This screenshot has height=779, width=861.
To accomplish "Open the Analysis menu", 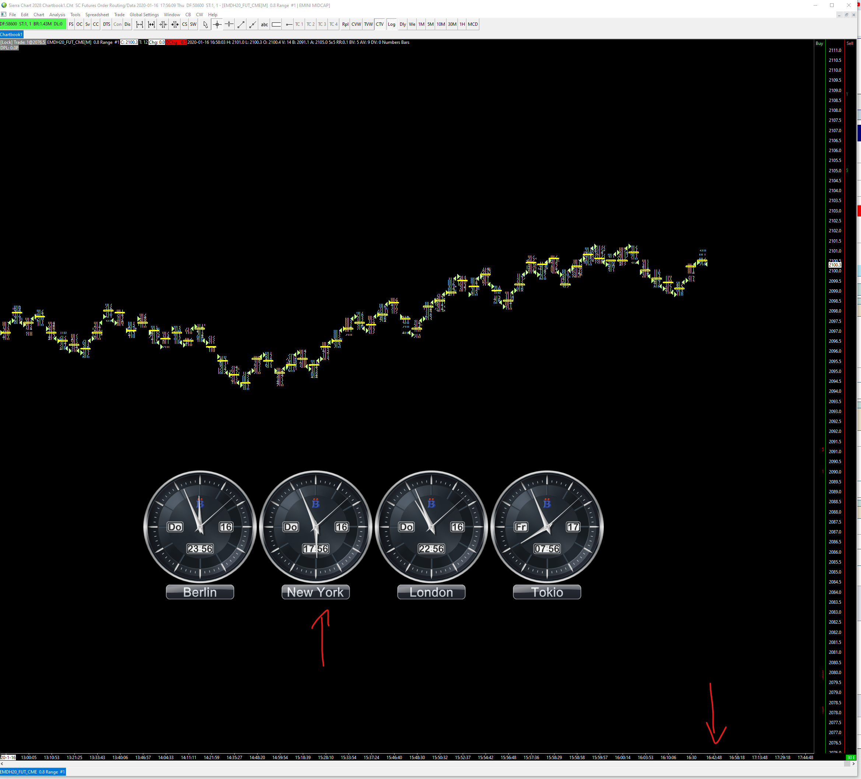I will pyautogui.click(x=57, y=14).
